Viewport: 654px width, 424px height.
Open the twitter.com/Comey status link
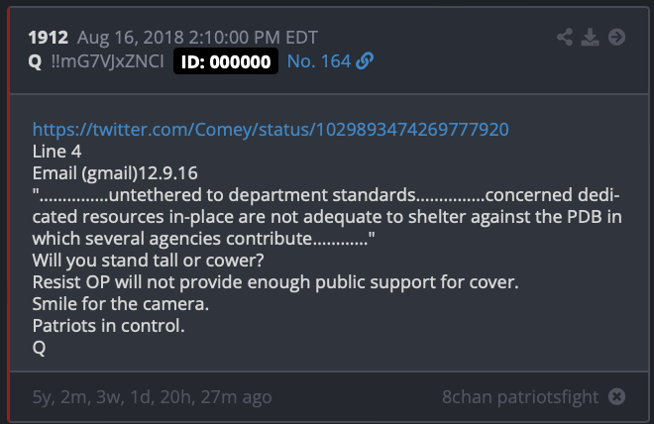coord(271,130)
